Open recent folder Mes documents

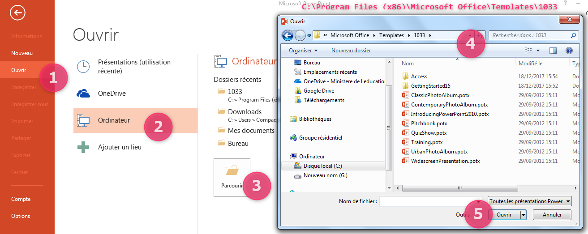[x=251, y=131]
